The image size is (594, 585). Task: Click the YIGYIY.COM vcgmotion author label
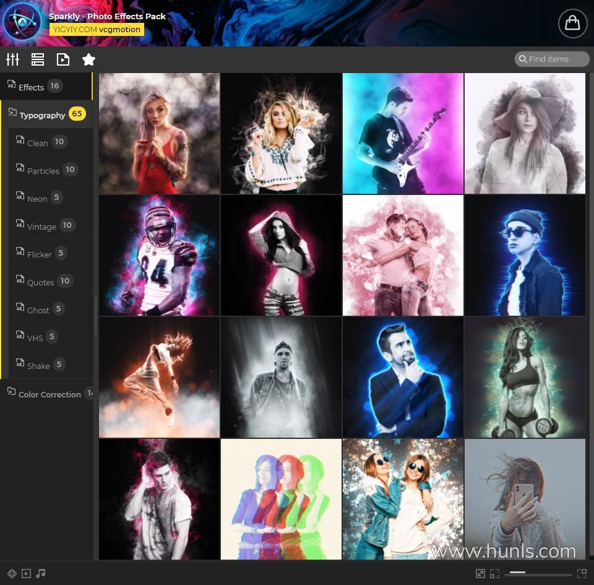point(97,29)
